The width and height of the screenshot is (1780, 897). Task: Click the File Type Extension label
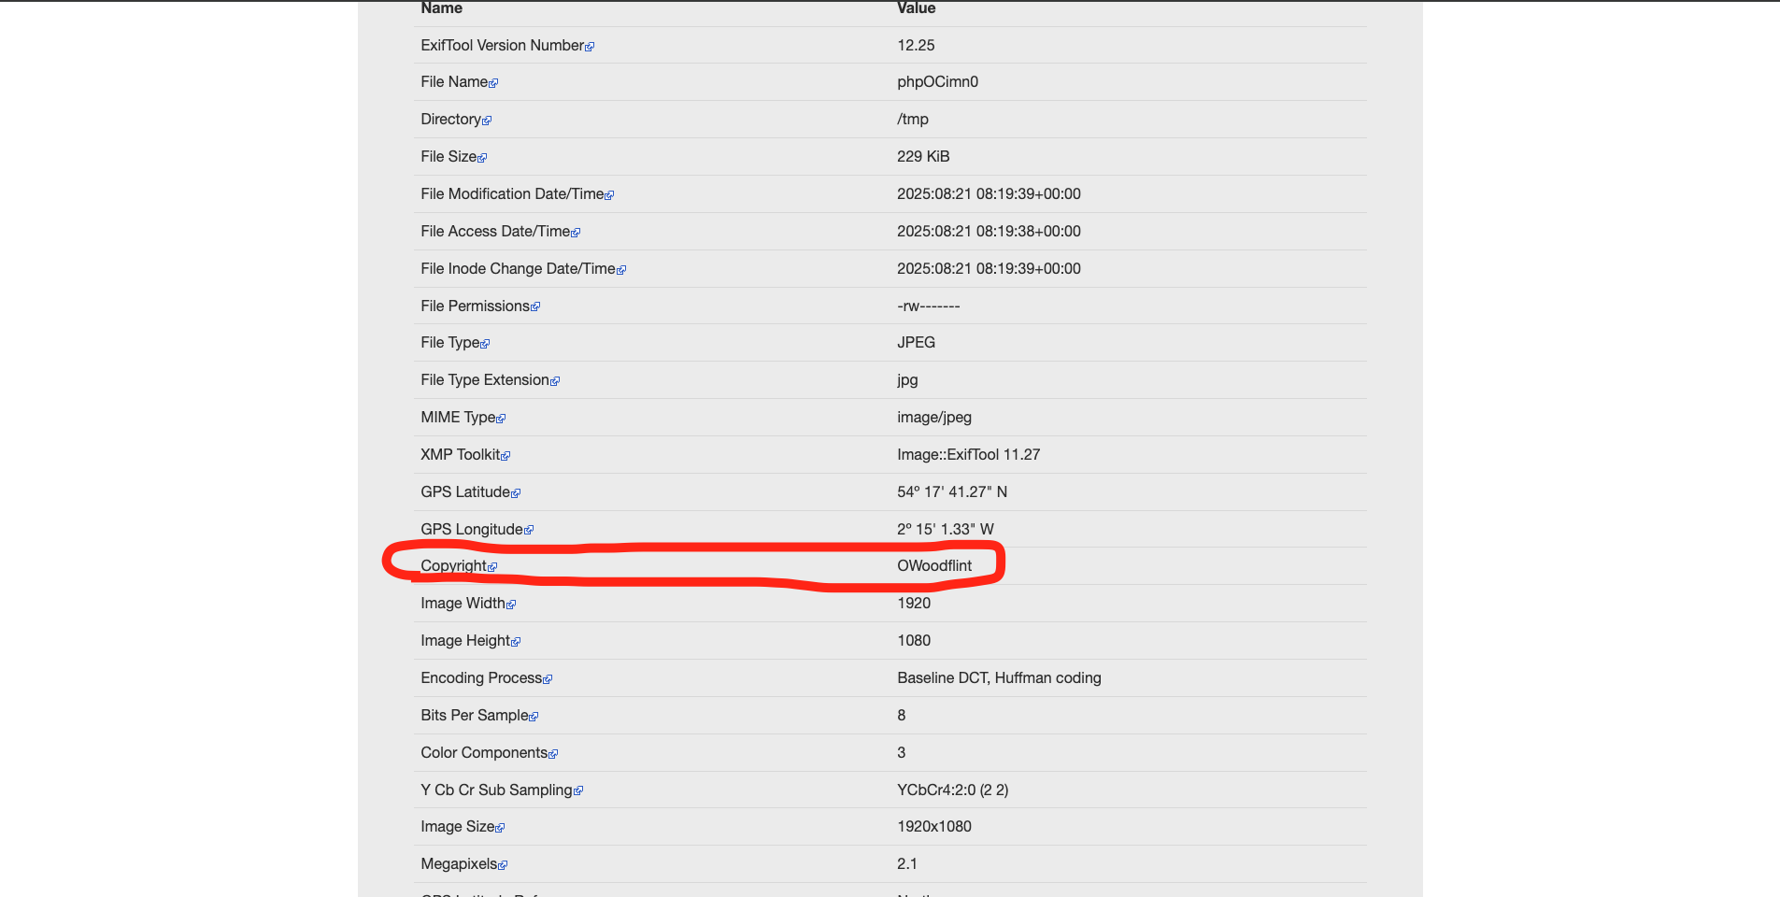(x=484, y=379)
